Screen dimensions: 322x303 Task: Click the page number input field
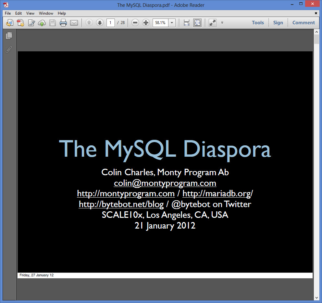pos(110,23)
